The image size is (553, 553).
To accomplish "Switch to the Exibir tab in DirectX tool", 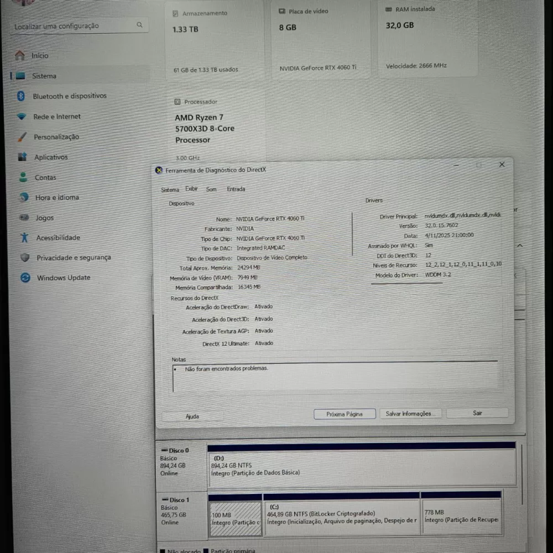I will point(191,189).
